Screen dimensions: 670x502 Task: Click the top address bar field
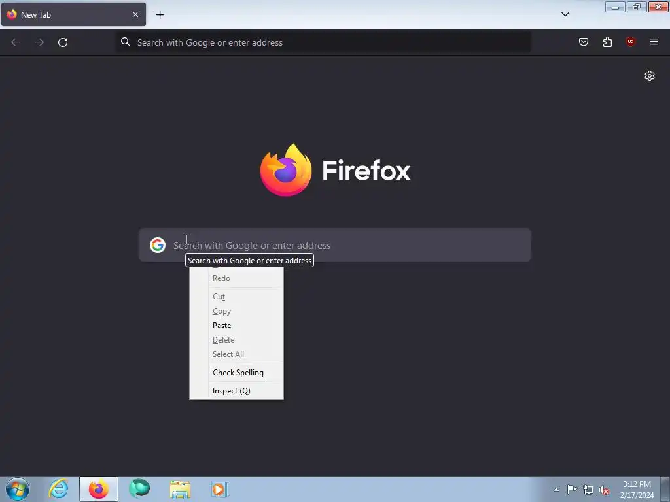click(x=324, y=42)
